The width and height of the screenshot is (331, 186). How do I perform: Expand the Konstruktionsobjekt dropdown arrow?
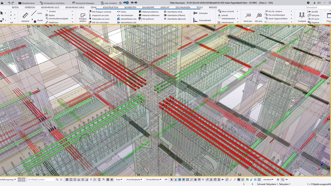coord(72,19)
